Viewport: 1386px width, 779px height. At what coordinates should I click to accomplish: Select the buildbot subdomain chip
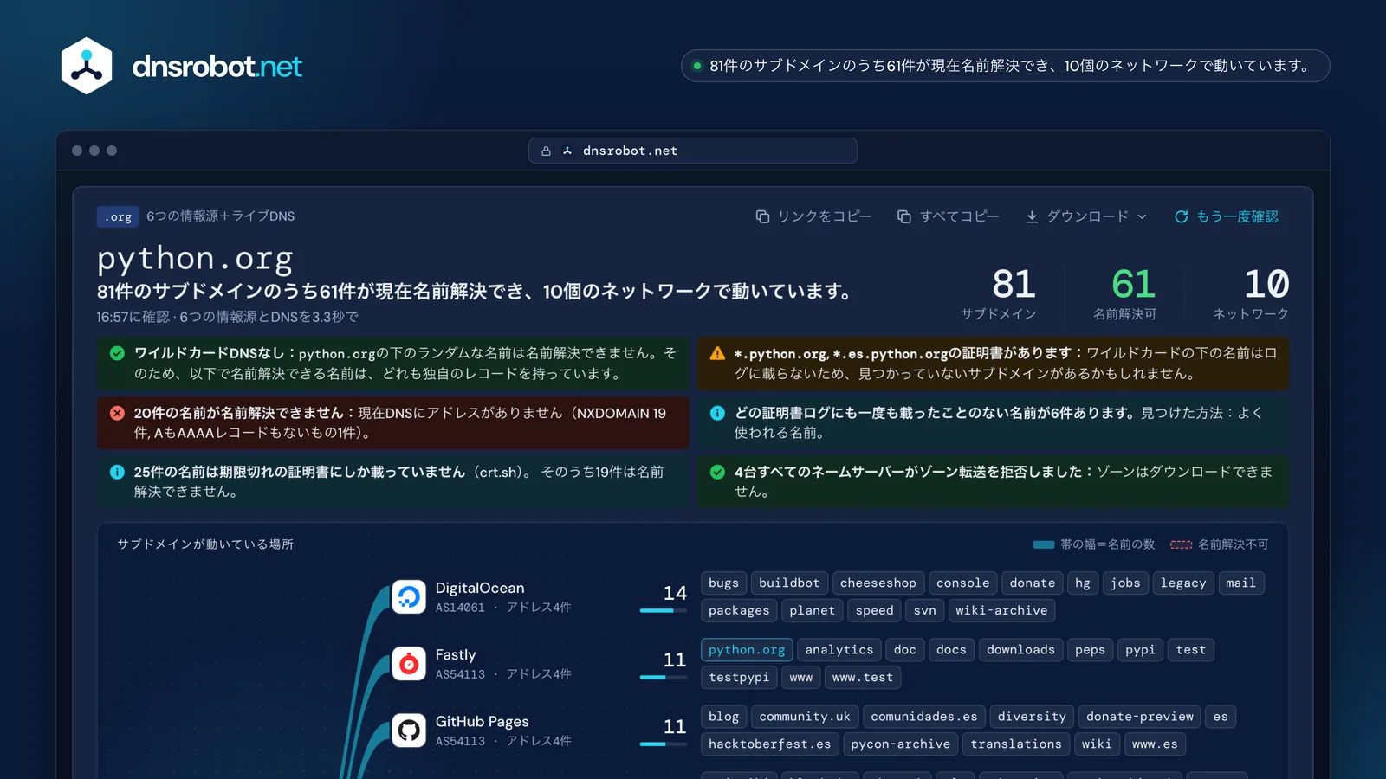pyautogui.click(x=789, y=583)
